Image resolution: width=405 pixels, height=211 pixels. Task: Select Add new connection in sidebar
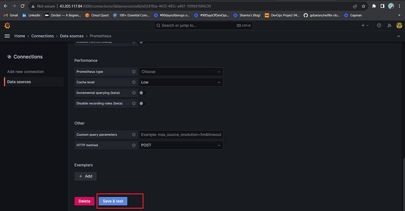25,72
